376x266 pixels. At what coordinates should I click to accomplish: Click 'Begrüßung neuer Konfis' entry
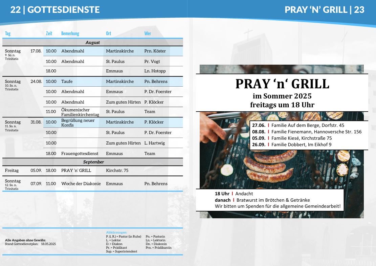78,123
